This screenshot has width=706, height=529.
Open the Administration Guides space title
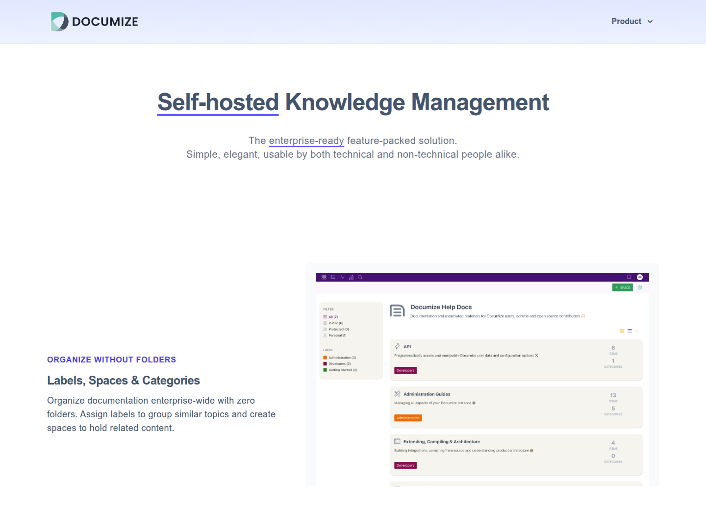point(427,394)
